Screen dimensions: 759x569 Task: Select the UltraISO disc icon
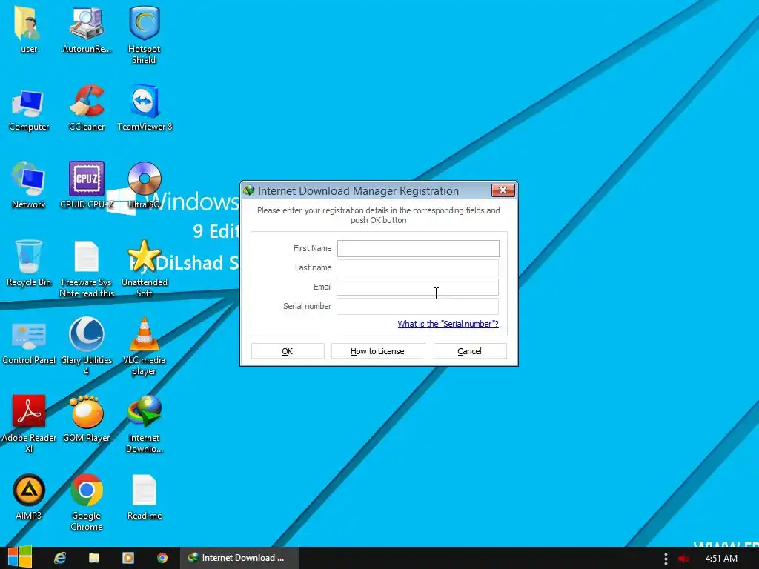pos(145,179)
